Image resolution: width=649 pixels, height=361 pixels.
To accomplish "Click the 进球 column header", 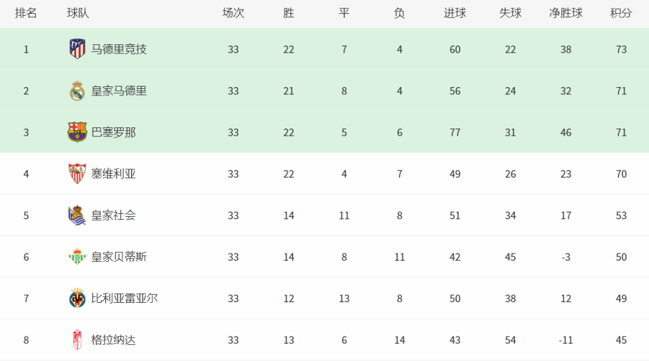I will tap(455, 13).
